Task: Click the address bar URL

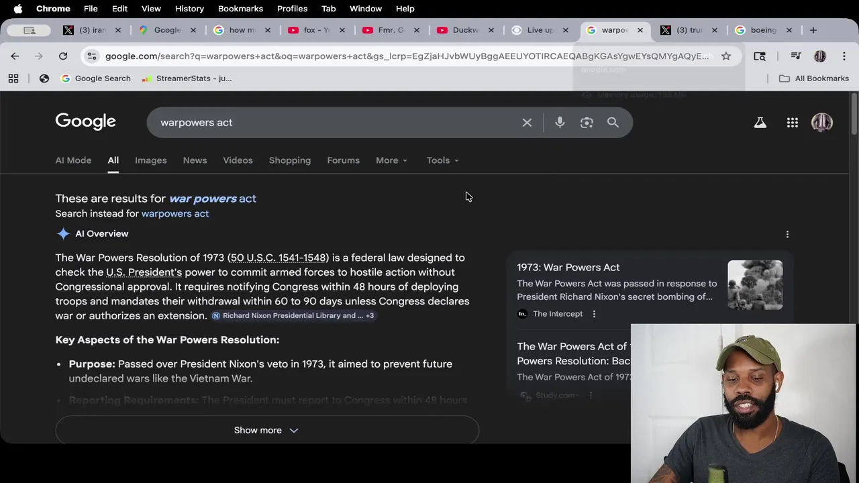Action: [x=407, y=56]
